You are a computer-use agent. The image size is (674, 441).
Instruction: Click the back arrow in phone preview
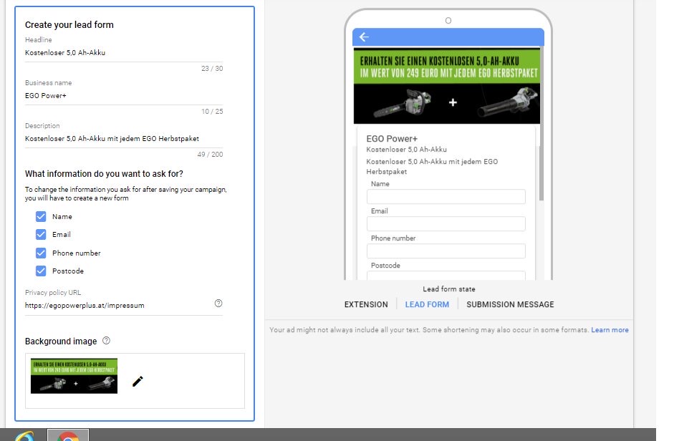364,37
